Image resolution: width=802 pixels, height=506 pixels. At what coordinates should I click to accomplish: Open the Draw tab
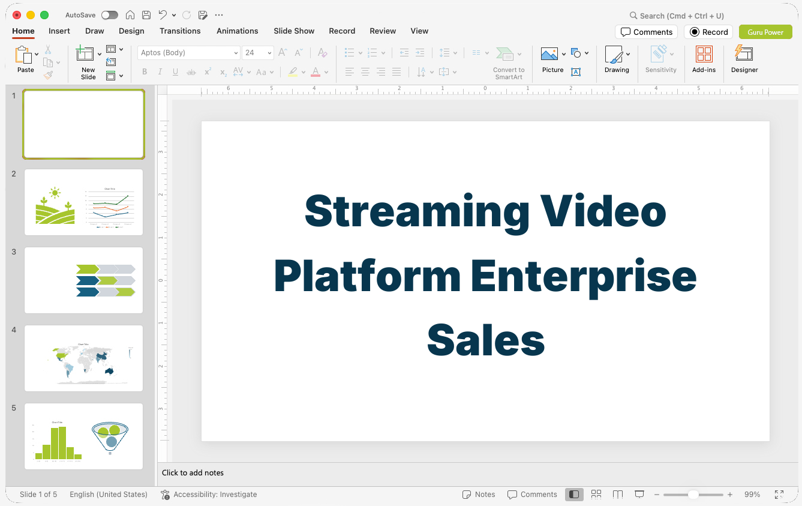click(94, 31)
